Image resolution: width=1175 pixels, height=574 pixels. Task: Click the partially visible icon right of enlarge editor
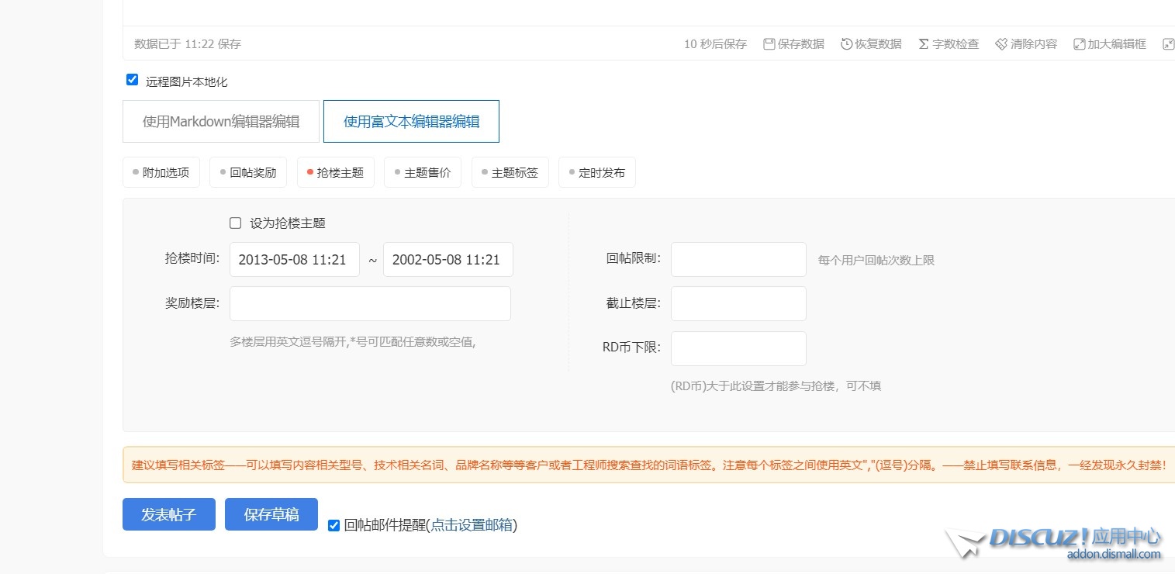click(x=1168, y=44)
